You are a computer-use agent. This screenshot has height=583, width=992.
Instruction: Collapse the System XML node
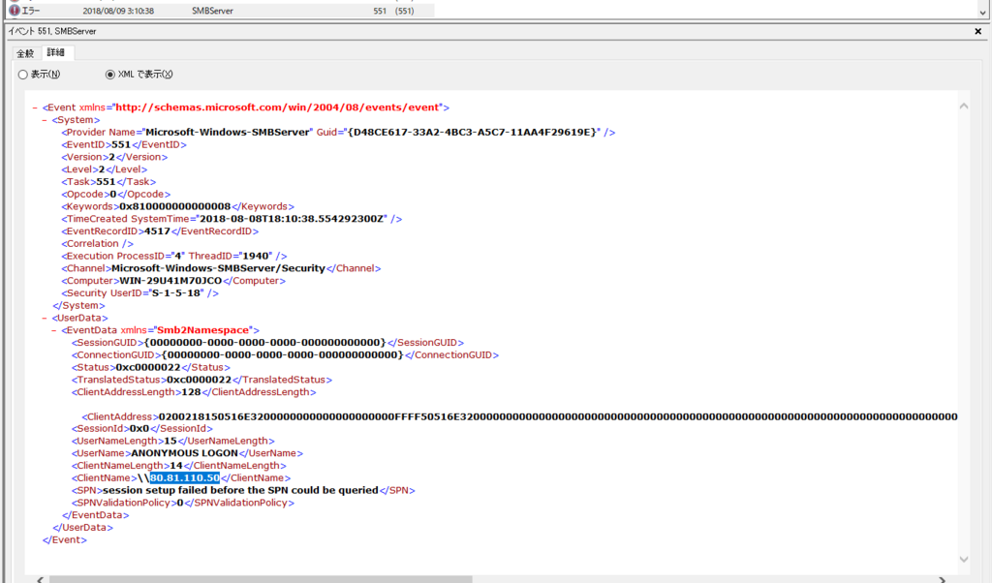point(45,120)
